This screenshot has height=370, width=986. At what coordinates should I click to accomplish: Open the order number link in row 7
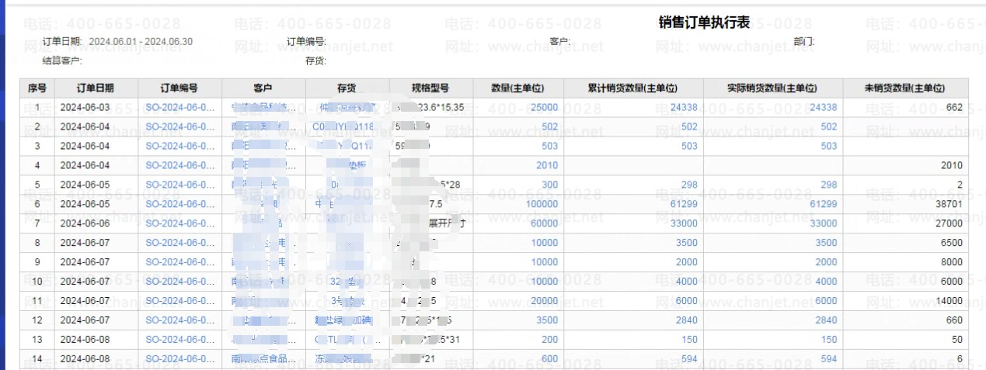tap(179, 223)
